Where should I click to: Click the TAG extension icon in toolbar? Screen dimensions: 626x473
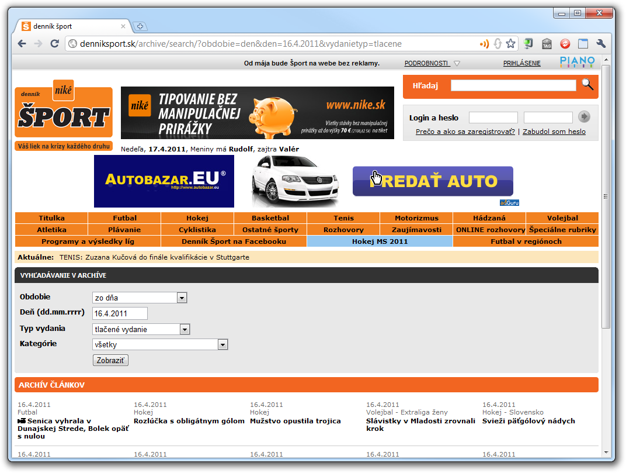click(x=547, y=44)
